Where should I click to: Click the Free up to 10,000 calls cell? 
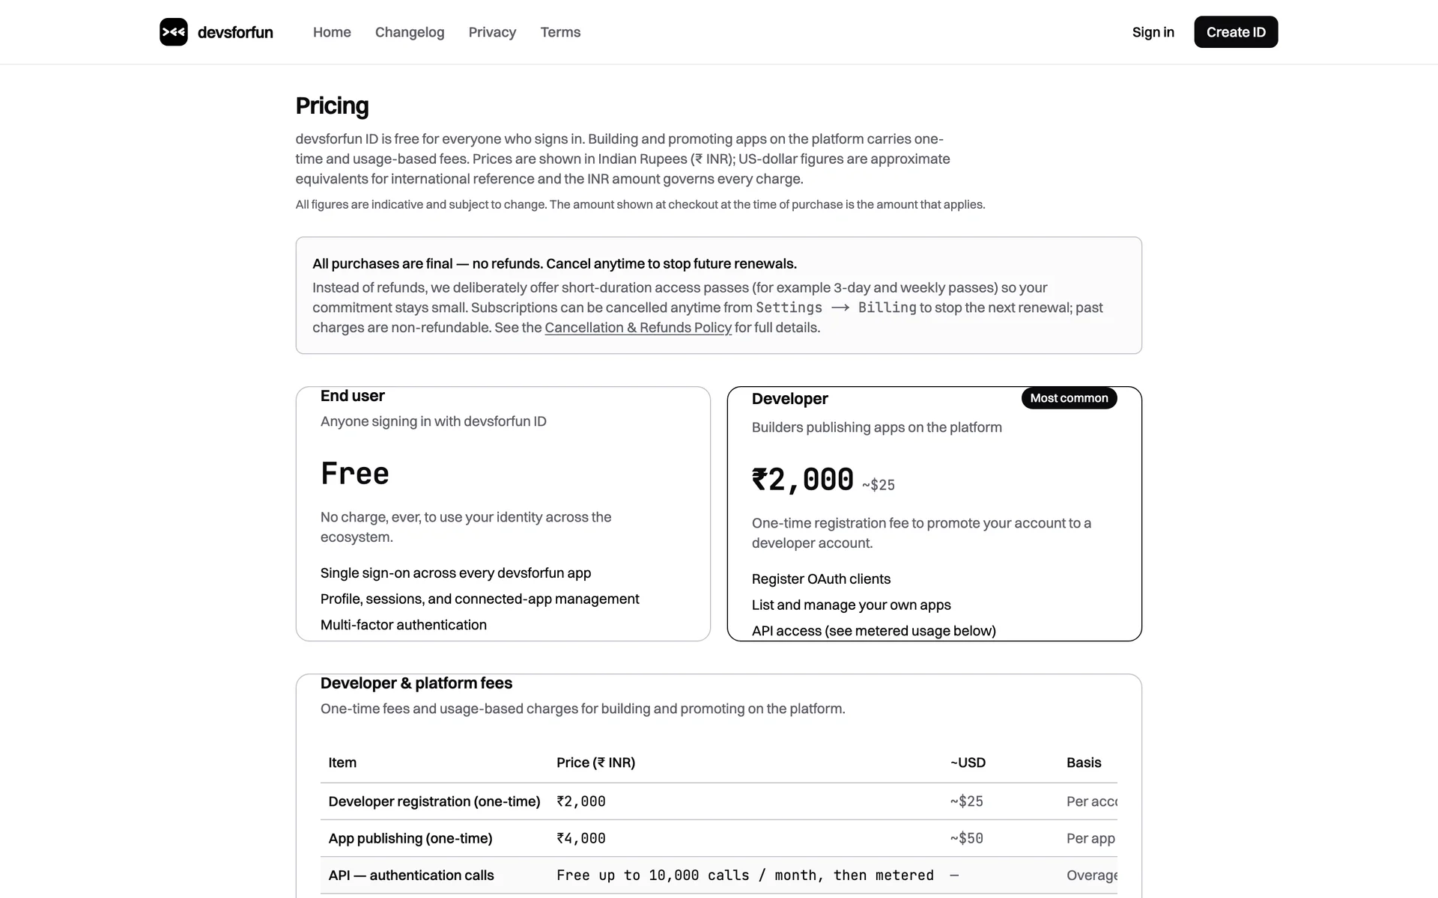point(745,875)
